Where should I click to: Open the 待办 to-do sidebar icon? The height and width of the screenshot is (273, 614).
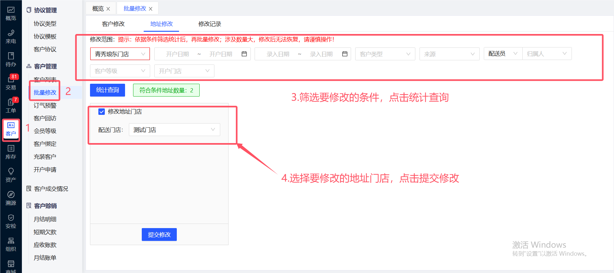pyautogui.click(x=11, y=59)
